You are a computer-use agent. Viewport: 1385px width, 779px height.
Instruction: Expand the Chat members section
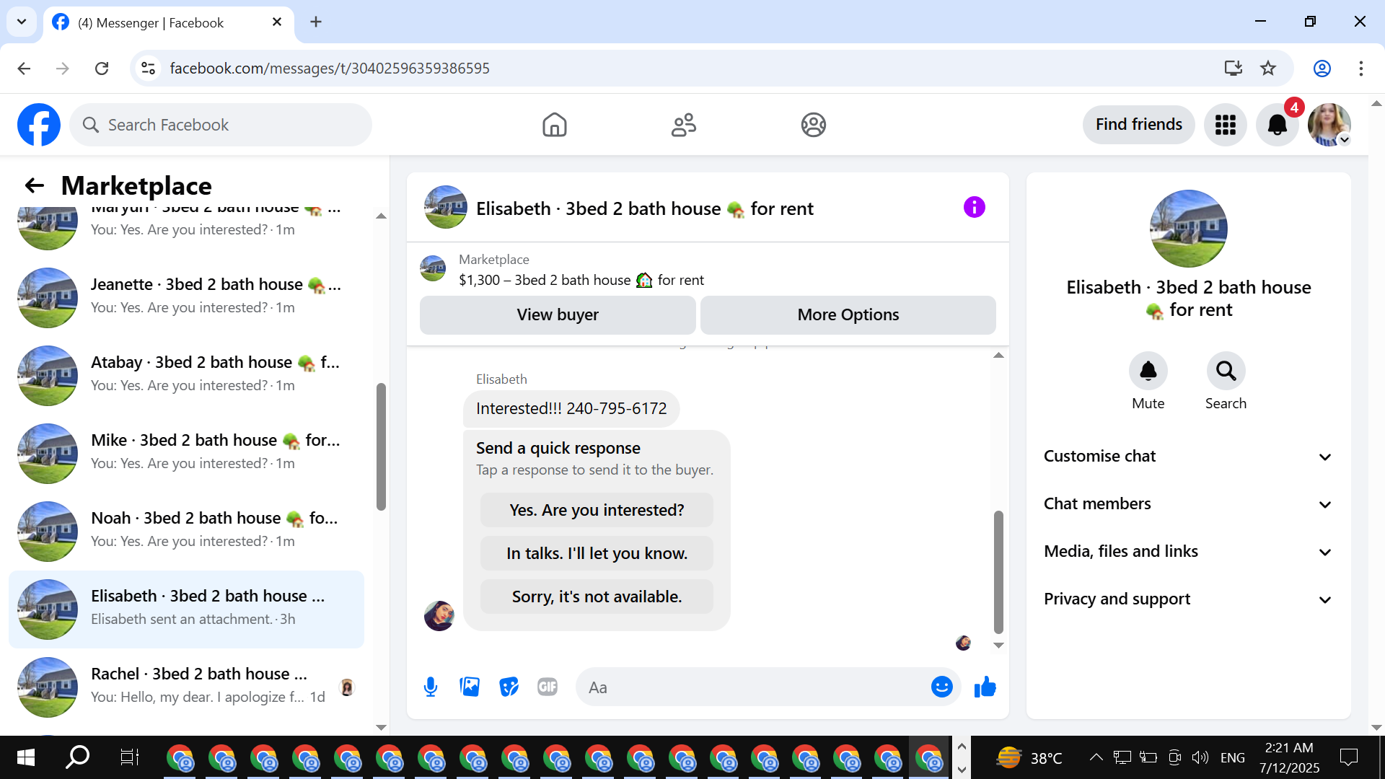click(x=1187, y=503)
